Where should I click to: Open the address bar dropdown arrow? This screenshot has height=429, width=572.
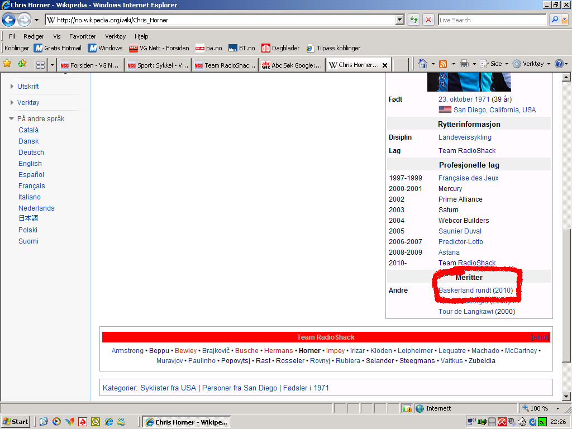pos(399,20)
